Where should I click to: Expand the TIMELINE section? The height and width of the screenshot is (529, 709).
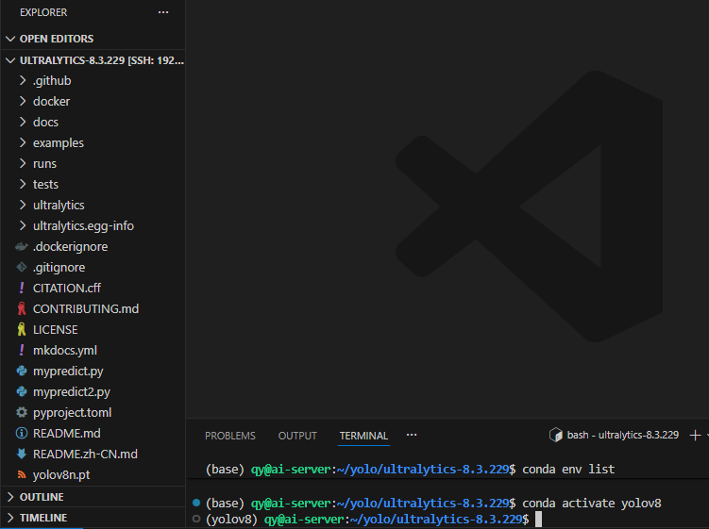pyautogui.click(x=10, y=518)
